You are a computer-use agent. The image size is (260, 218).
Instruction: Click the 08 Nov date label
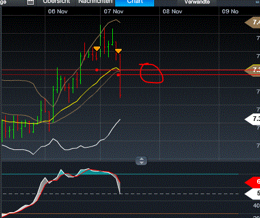click(x=172, y=12)
